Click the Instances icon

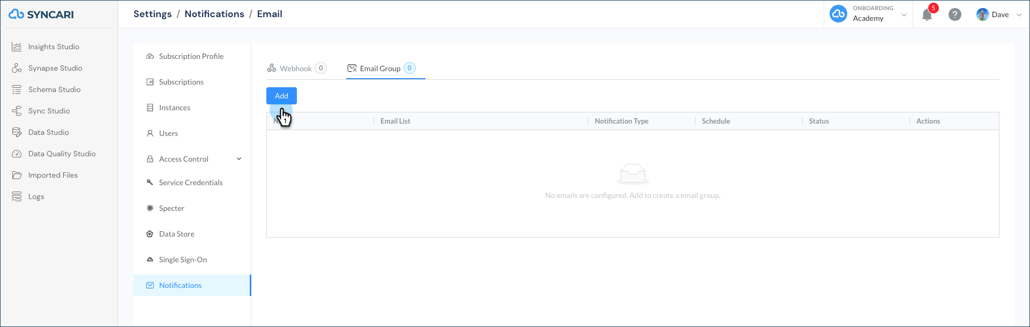click(150, 108)
